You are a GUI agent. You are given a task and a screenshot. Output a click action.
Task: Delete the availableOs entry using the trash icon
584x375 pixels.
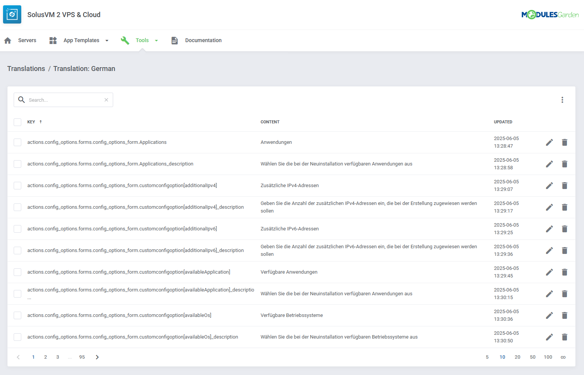point(565,315)
